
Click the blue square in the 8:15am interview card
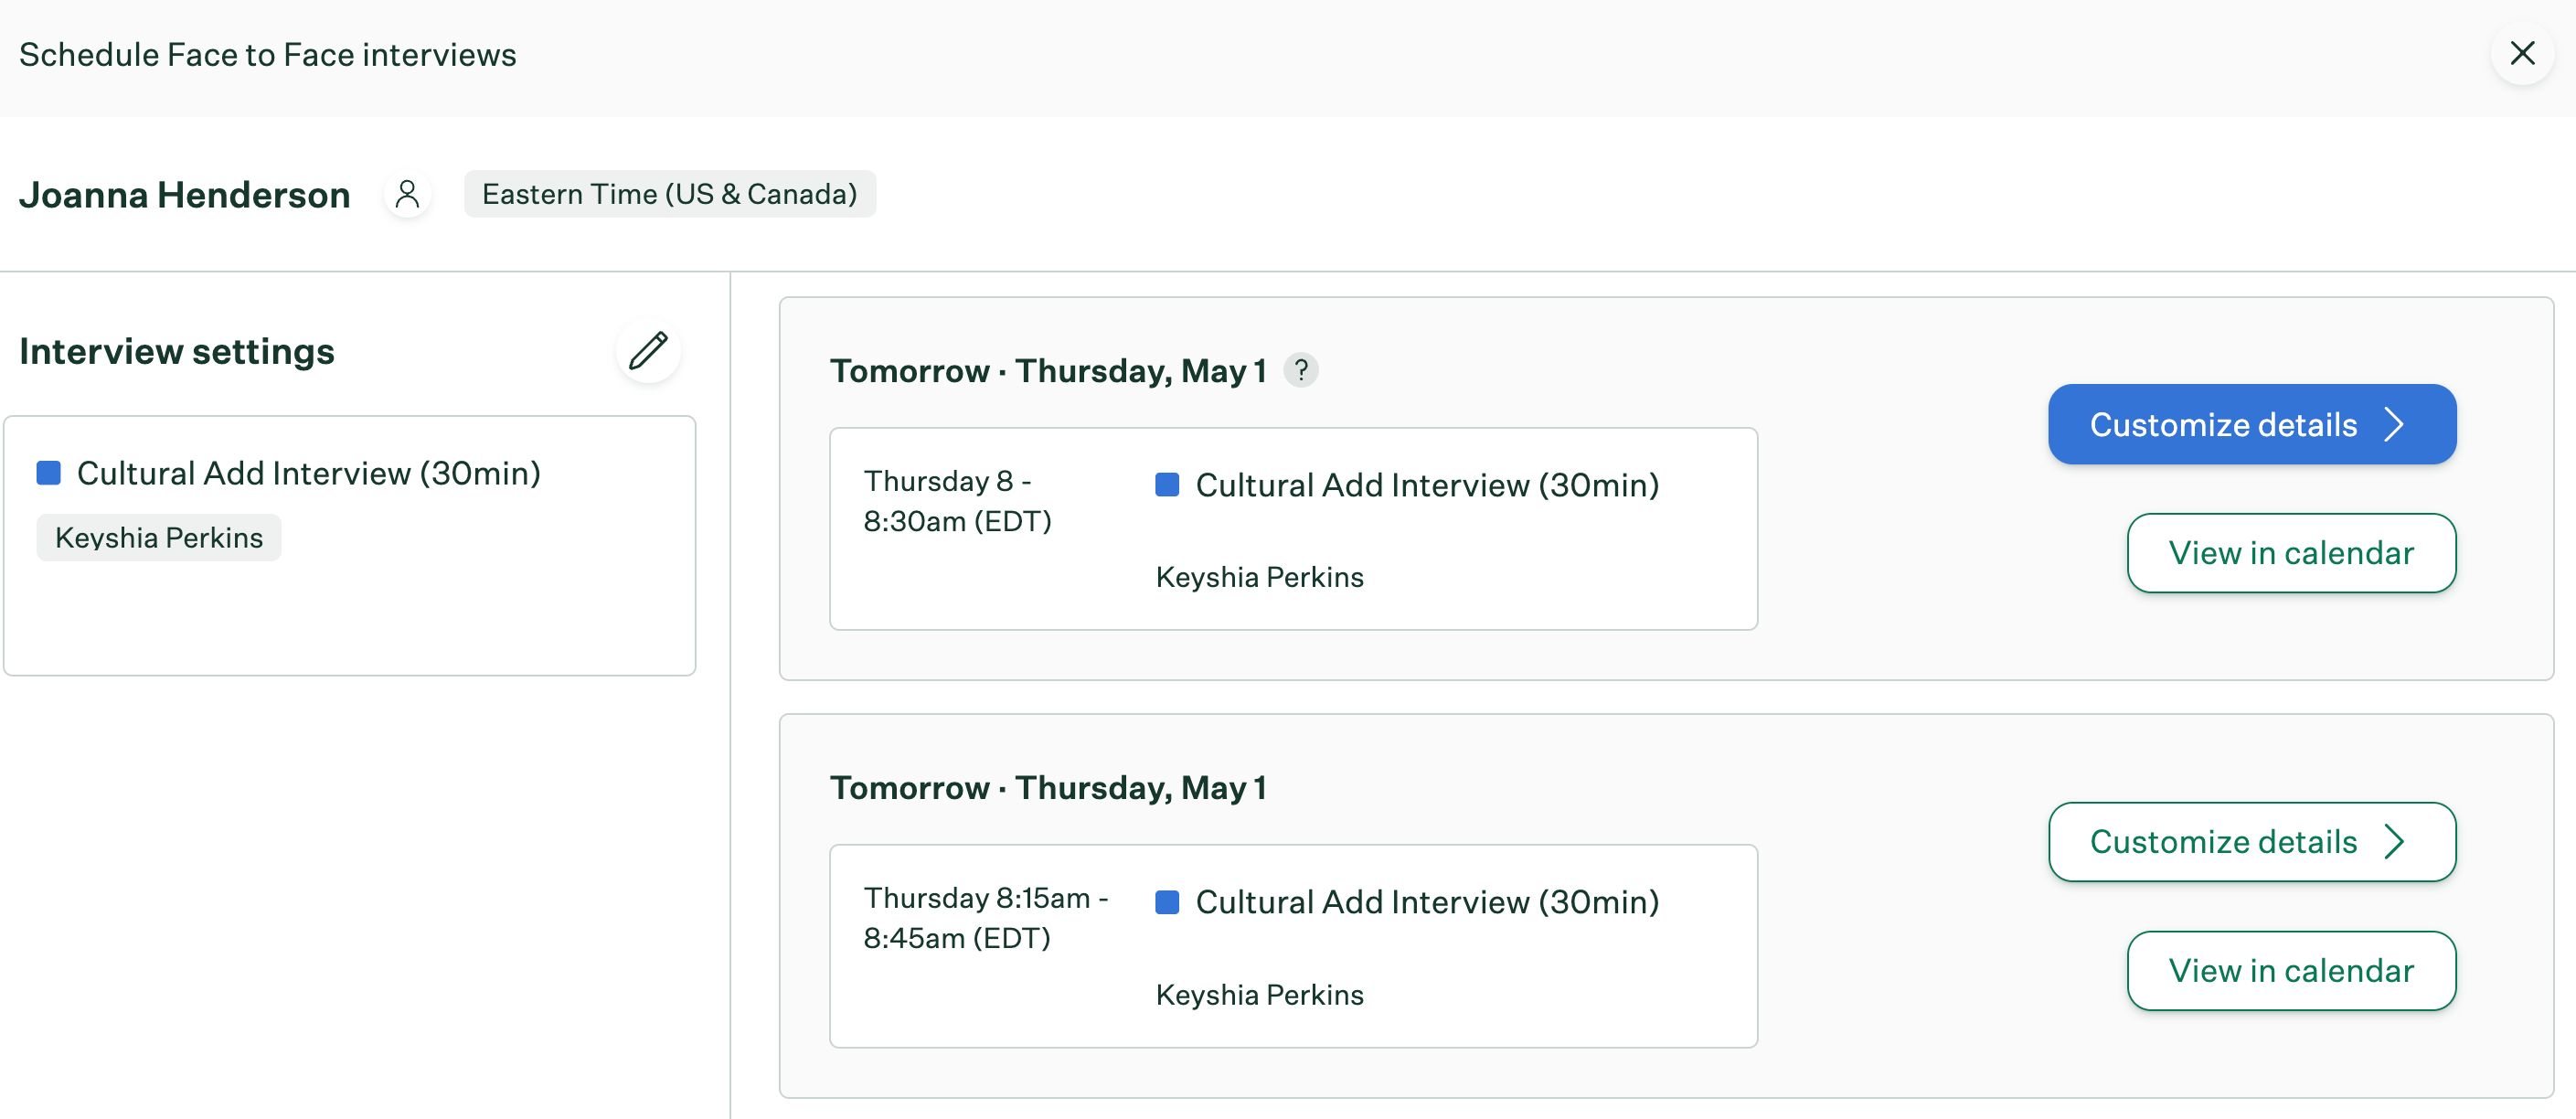pos(1167,903)
